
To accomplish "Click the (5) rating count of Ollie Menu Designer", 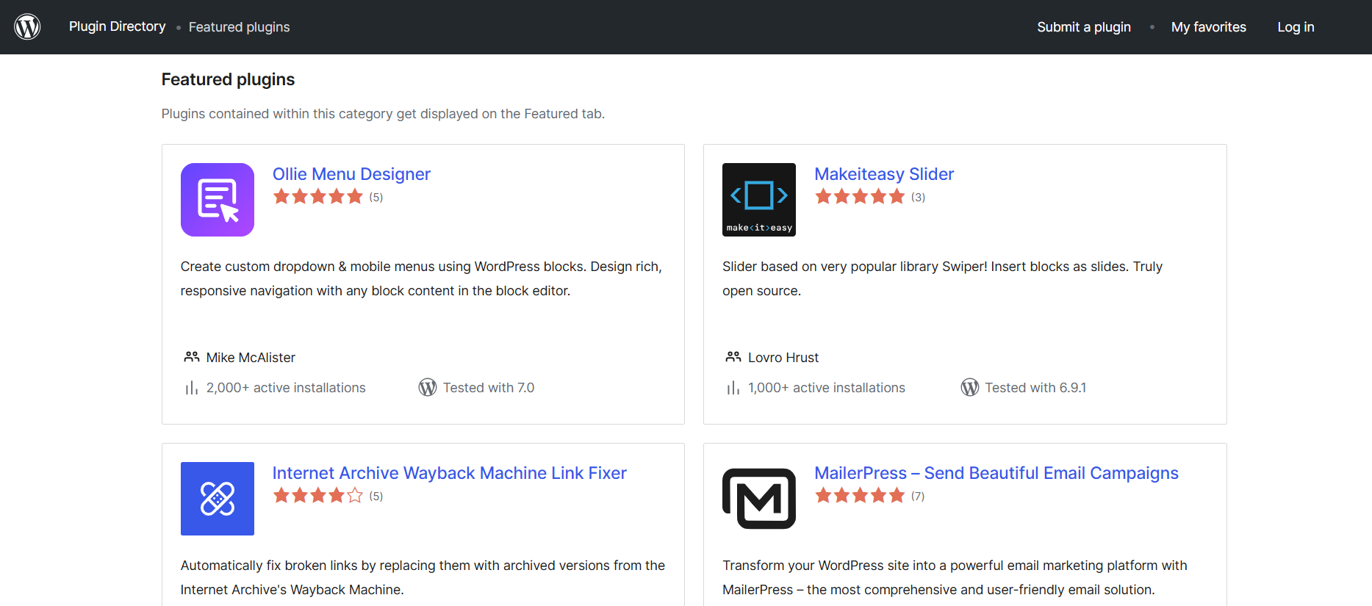I will point(376,197).
